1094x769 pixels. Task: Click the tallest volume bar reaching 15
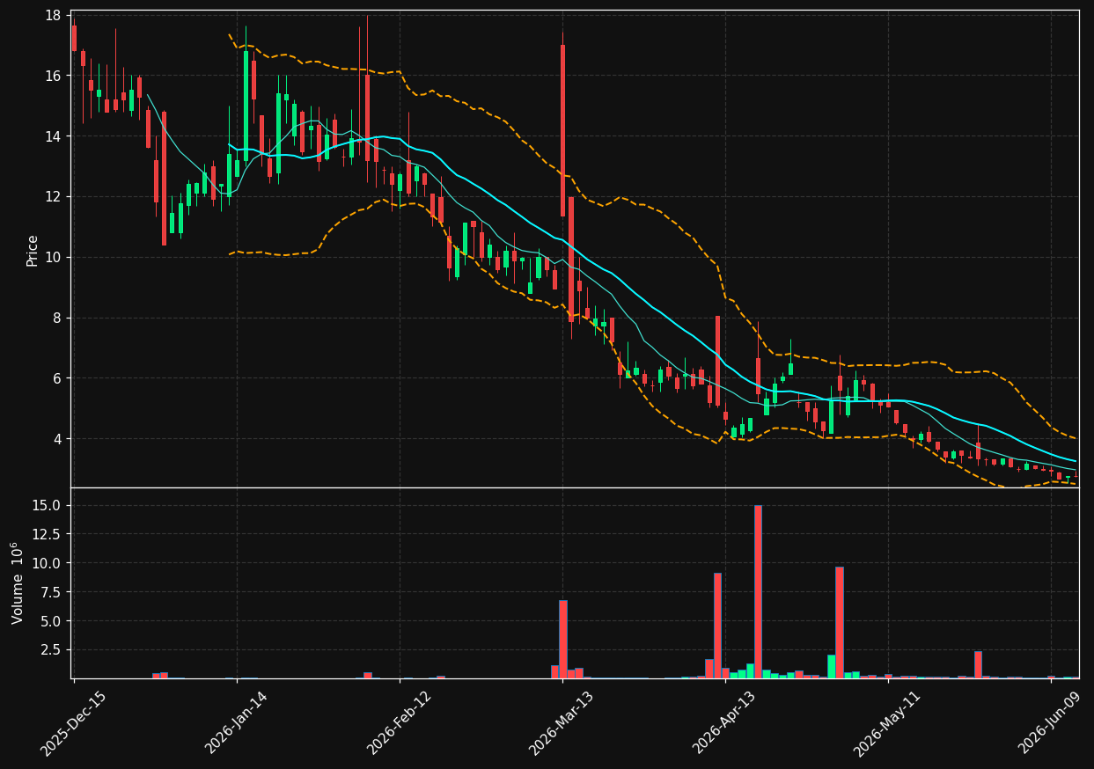(x=758, y=591)
